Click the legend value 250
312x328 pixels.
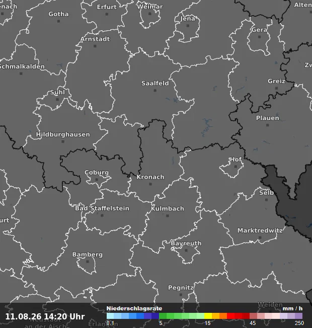coord(299,323)
